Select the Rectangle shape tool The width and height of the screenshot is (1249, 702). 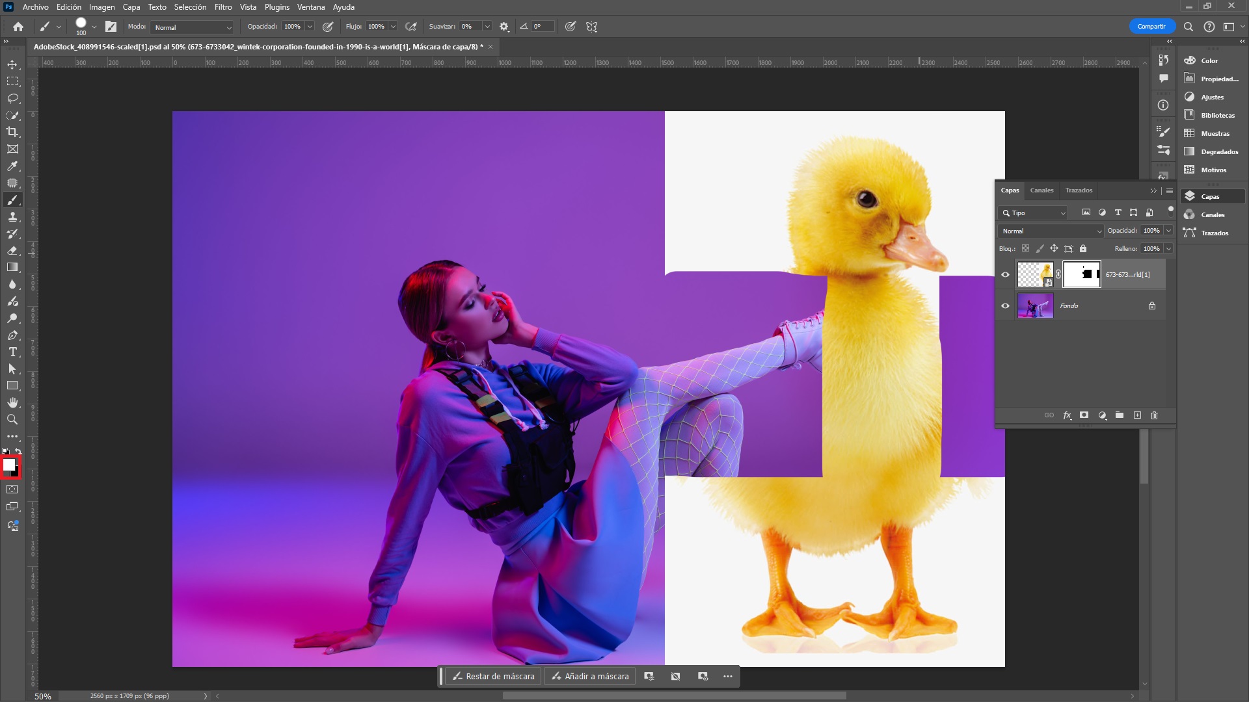tap(12, 385)
